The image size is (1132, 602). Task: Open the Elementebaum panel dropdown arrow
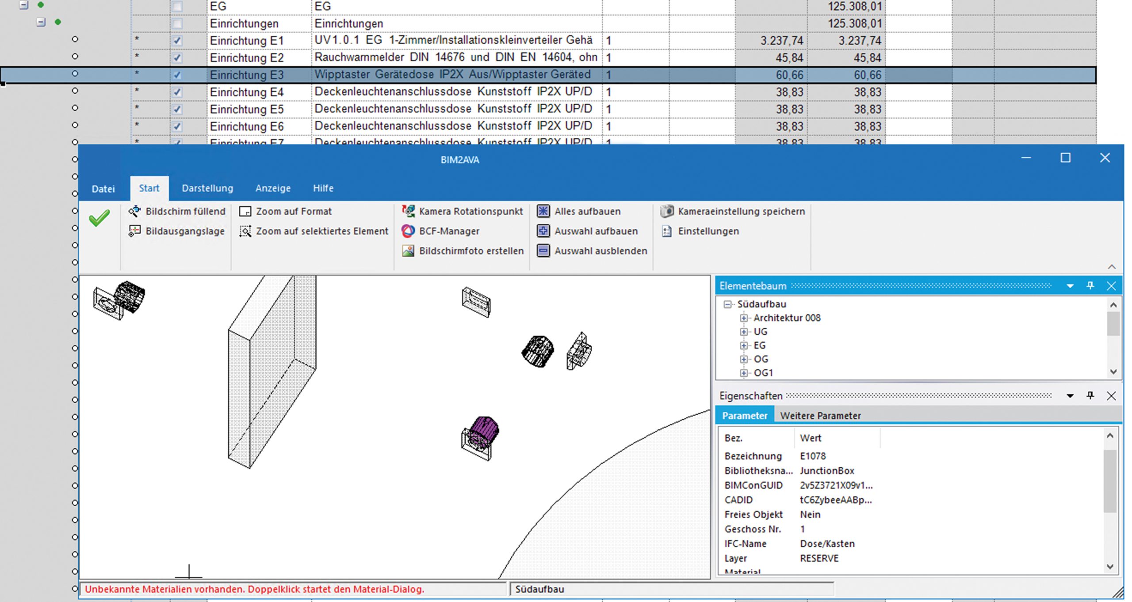[1070, 286]
